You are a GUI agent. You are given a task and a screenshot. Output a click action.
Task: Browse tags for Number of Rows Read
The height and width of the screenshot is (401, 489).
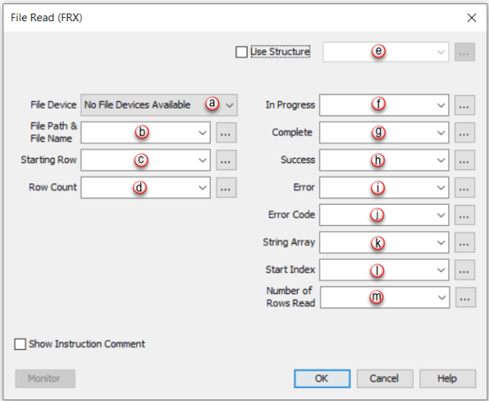tap(465, 297)
